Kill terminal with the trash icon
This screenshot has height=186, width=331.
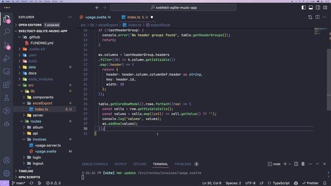[303, 164]
